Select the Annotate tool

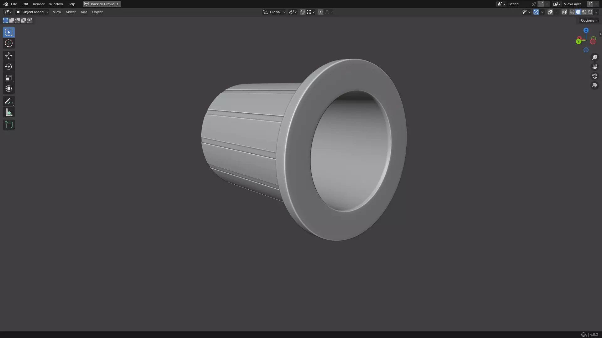(9, 101)
